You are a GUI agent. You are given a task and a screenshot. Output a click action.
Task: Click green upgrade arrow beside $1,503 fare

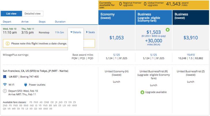168,30
